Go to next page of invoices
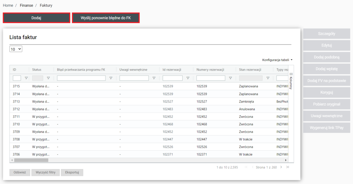The height and width of the screenshot is (184, 353). point(281,167)
